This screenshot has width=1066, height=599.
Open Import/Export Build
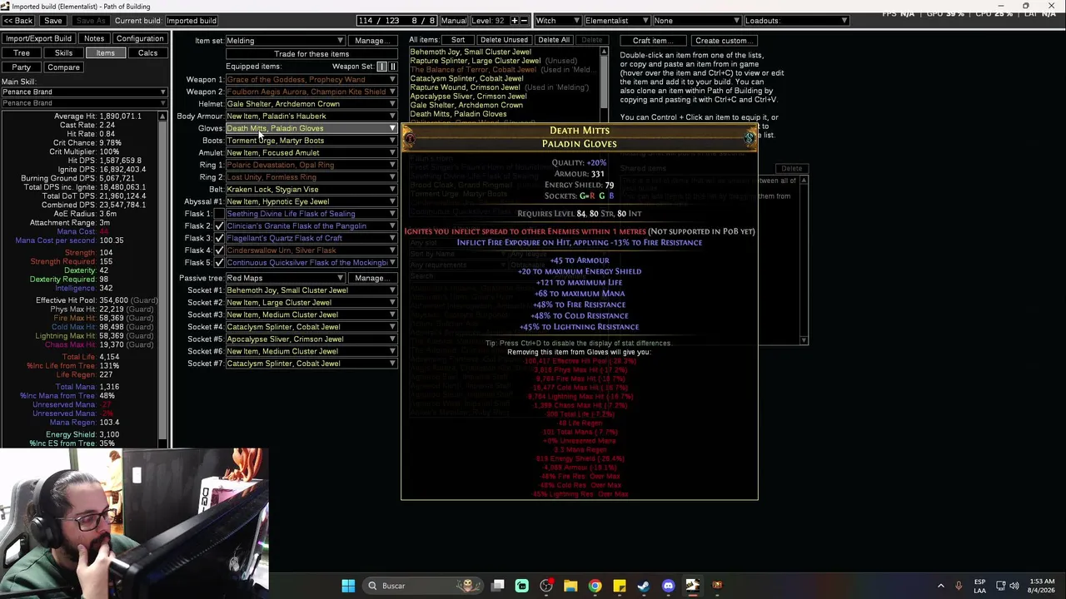pyautogui.click(x=39, y=39)
